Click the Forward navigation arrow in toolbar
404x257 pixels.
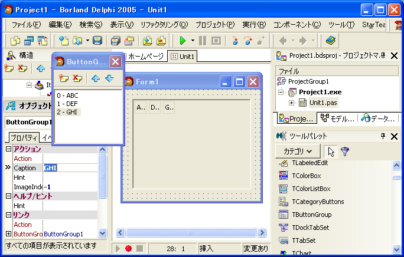click(x=303, y=41)
